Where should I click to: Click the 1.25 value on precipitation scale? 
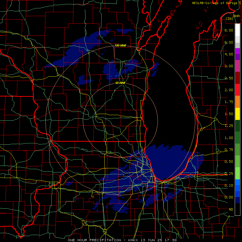click(x=229, y=126)
